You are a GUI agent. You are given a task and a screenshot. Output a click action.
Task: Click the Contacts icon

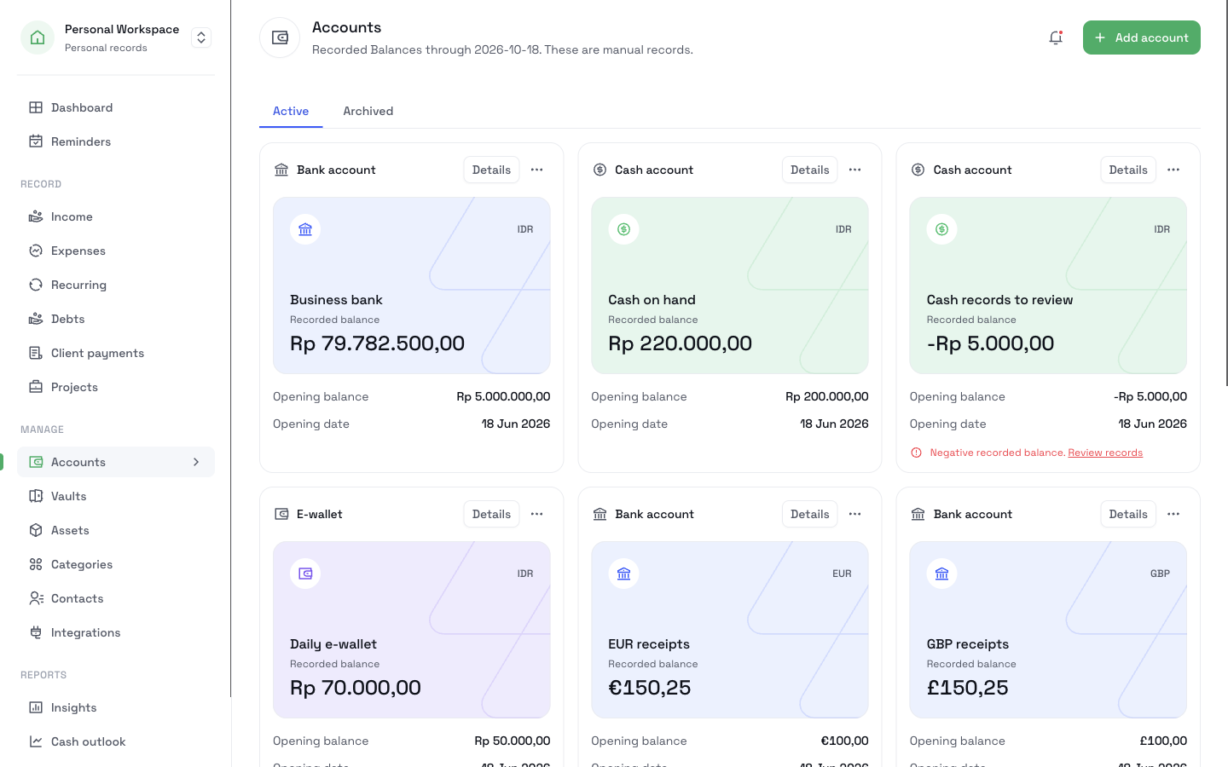point(36,598)
